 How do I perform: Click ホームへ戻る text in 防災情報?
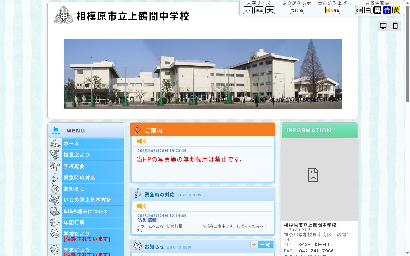pos(152,226)
